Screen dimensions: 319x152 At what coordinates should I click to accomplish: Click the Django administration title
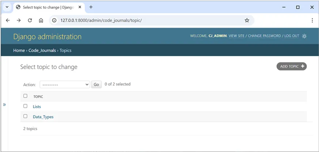coord(47,37)
